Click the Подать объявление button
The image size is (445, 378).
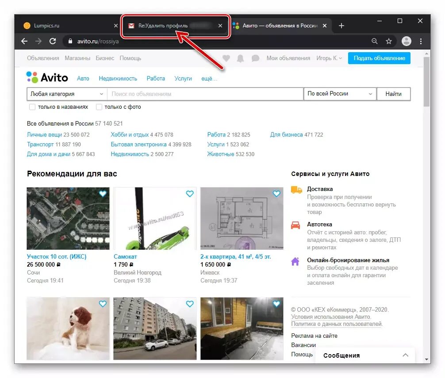coord(379,58)
